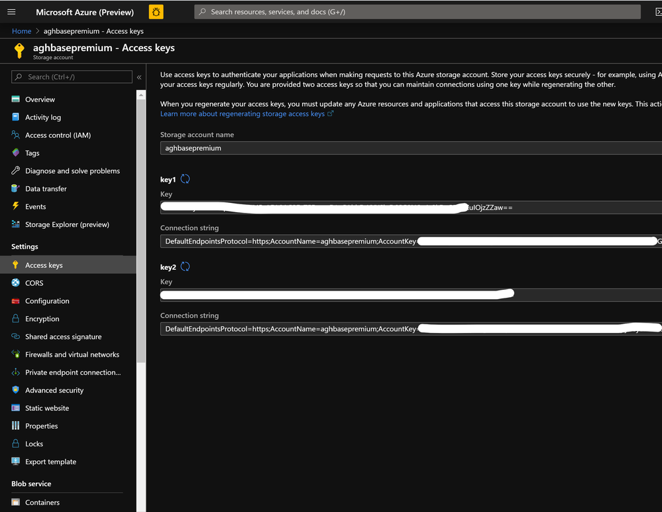Click the Storage Explorer icon

click(x=16, y=224)
